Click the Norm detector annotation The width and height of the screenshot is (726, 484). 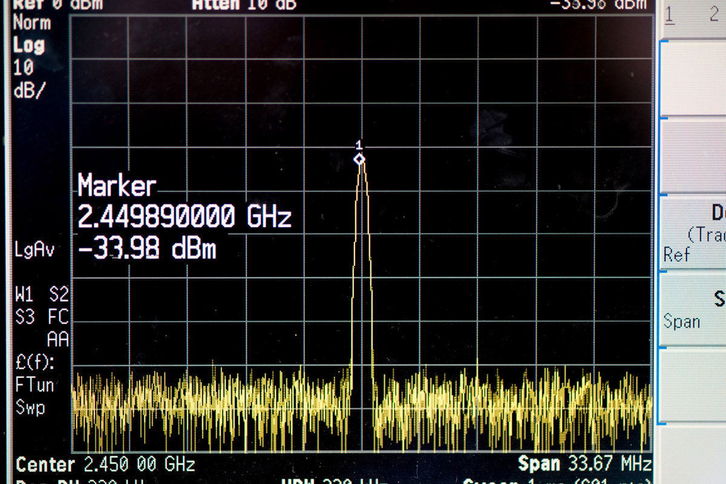pos(31,24)
